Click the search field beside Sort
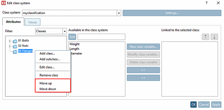Viewport: 224px width, 110px height. tap(102, 37)
